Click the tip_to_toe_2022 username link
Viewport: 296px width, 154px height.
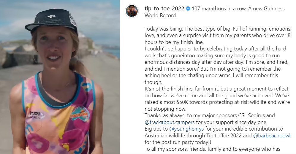164,9
